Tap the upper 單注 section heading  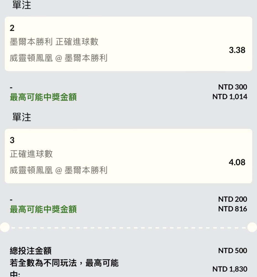point(22,5)
